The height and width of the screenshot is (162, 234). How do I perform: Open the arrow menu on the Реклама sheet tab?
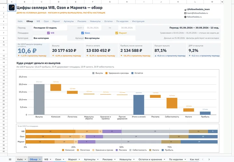[115, 159]
